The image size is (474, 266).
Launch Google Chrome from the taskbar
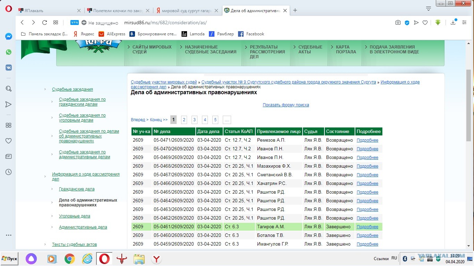click(70, 259)
